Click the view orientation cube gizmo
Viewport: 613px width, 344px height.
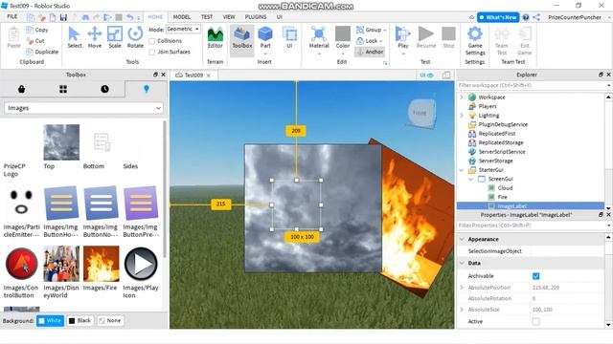coord(421,113)
